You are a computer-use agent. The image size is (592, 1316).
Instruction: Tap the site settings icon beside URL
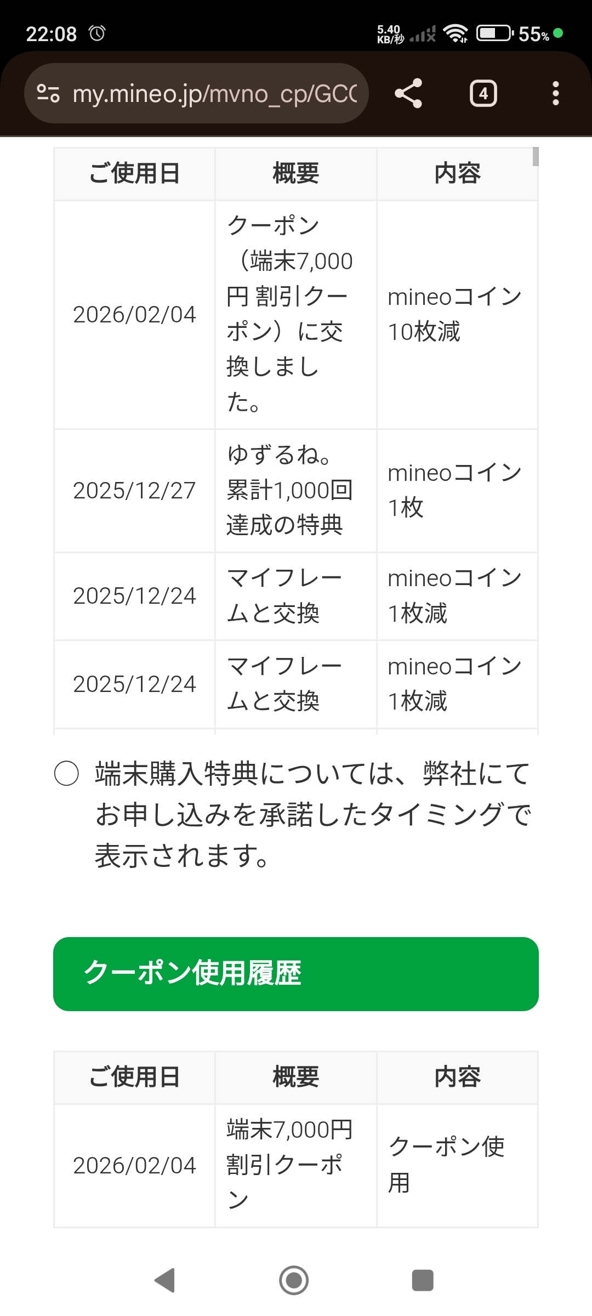[x=48, y=93]
